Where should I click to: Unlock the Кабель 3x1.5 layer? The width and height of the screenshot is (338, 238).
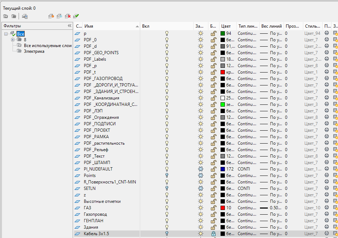coord(213,234)
